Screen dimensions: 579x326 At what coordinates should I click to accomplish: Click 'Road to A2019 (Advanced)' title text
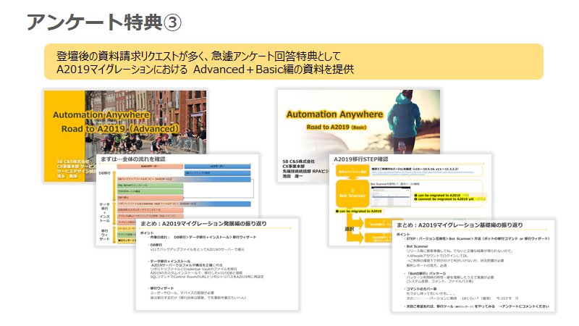point(120,129)
